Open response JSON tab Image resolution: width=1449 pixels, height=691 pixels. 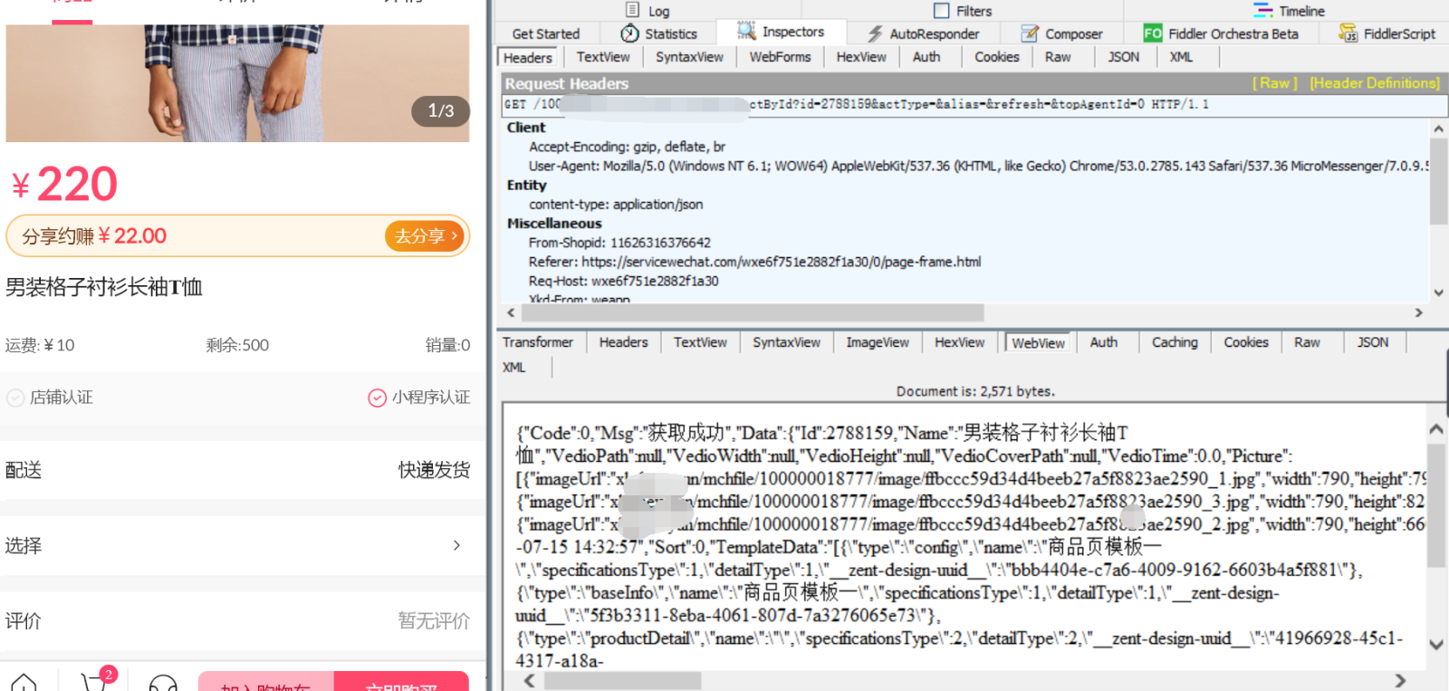(1373, 342)
